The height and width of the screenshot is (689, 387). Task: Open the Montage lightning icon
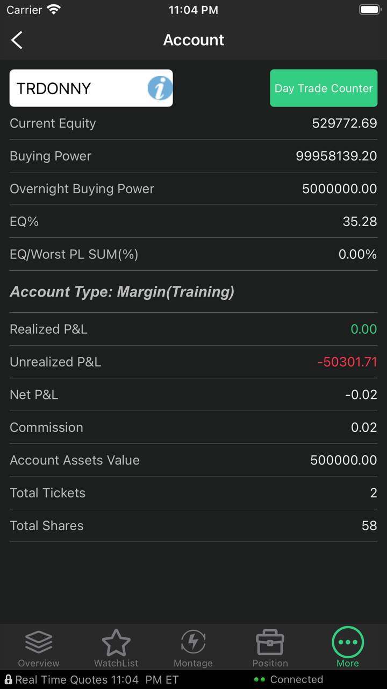coord(193,643)
